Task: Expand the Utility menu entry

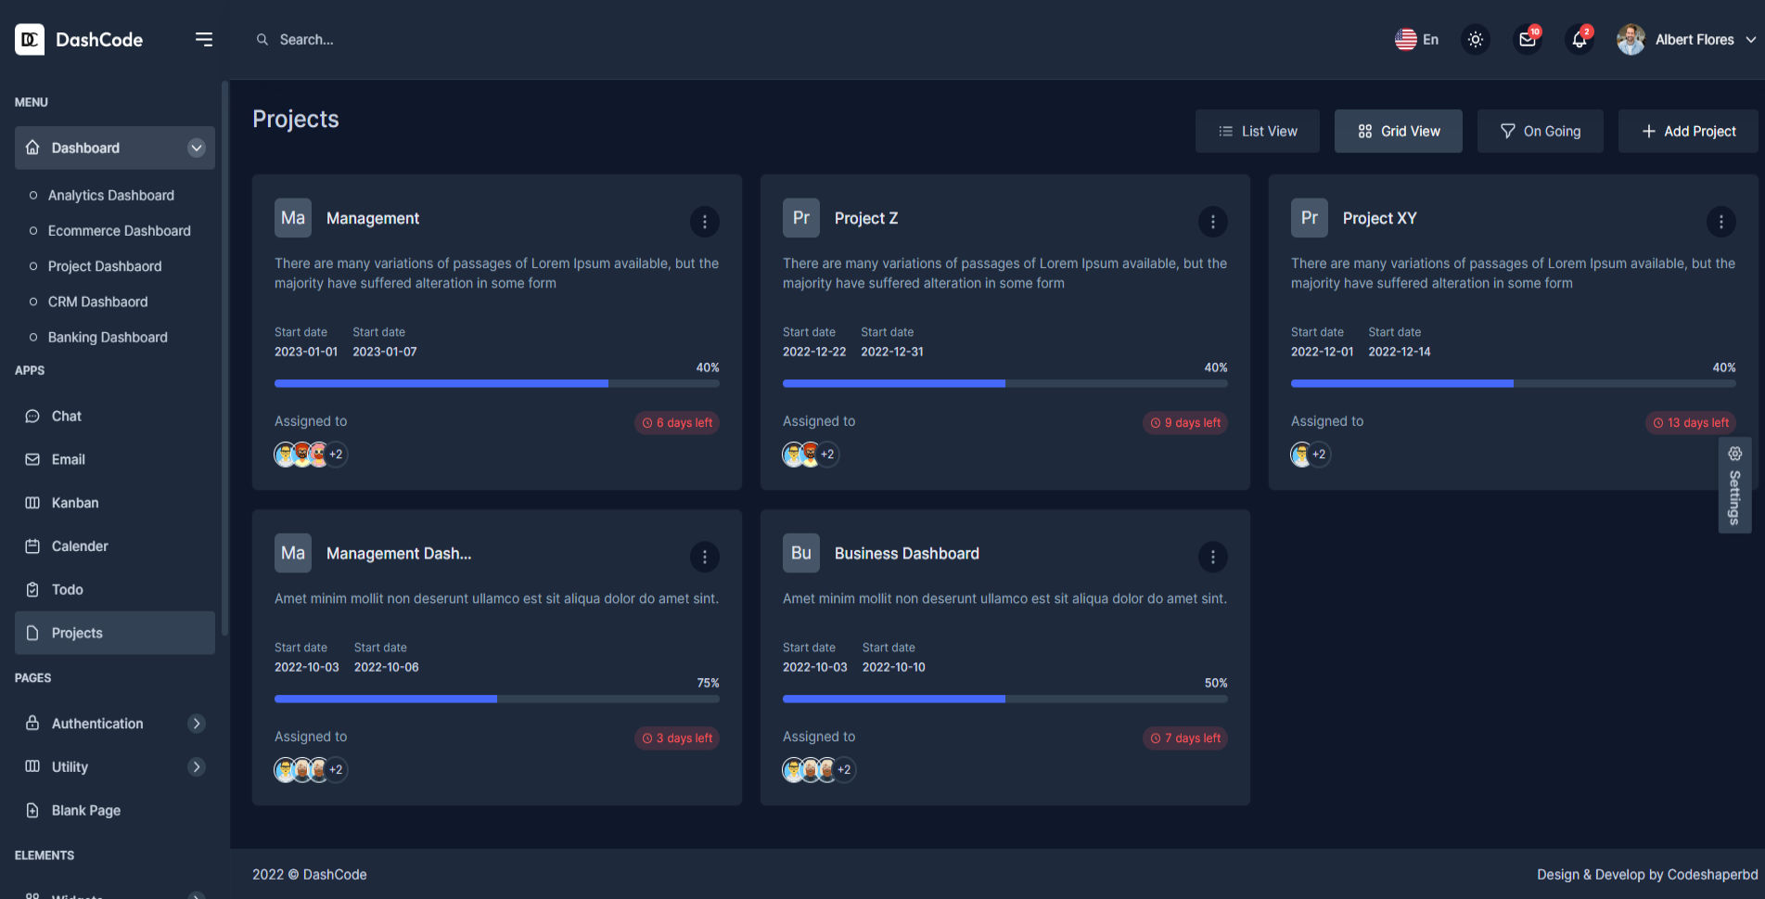Action: [x=69, y=766]
